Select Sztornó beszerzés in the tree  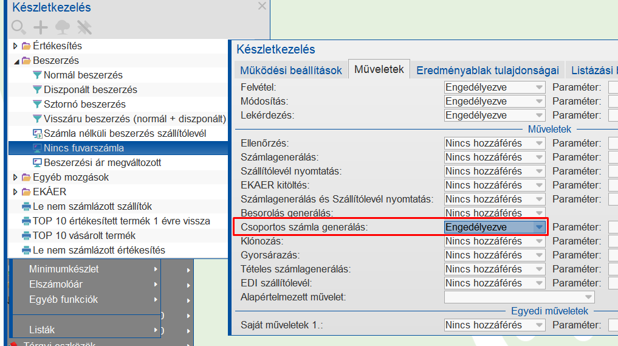coord(84,104)
